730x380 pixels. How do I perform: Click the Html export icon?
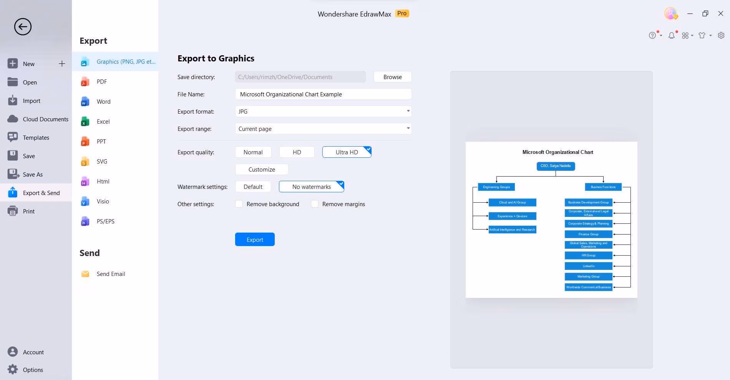[x=85, y=182]
